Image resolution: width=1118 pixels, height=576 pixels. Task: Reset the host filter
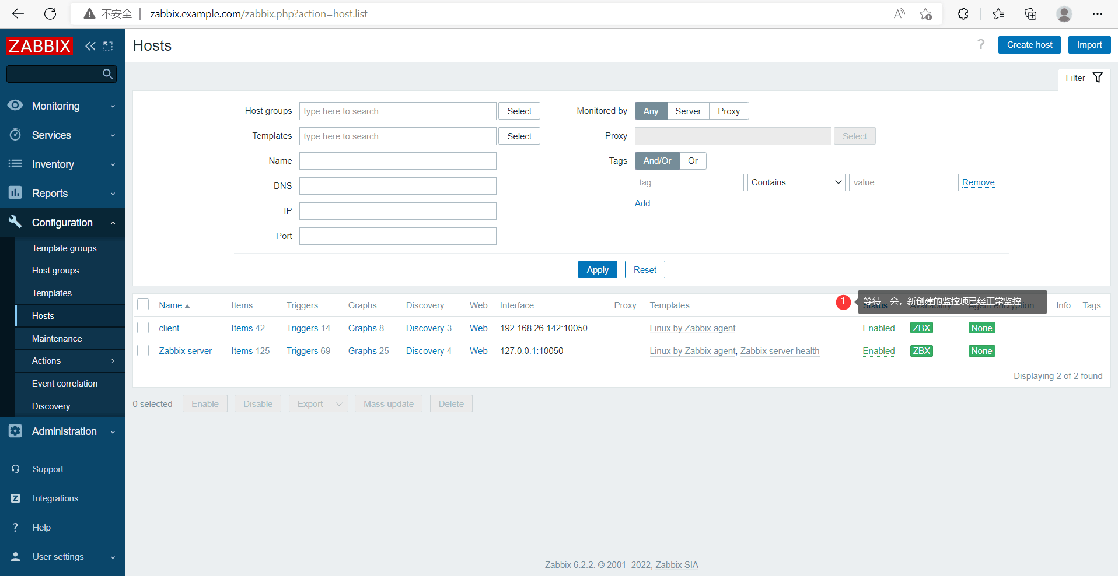point(645,269)
